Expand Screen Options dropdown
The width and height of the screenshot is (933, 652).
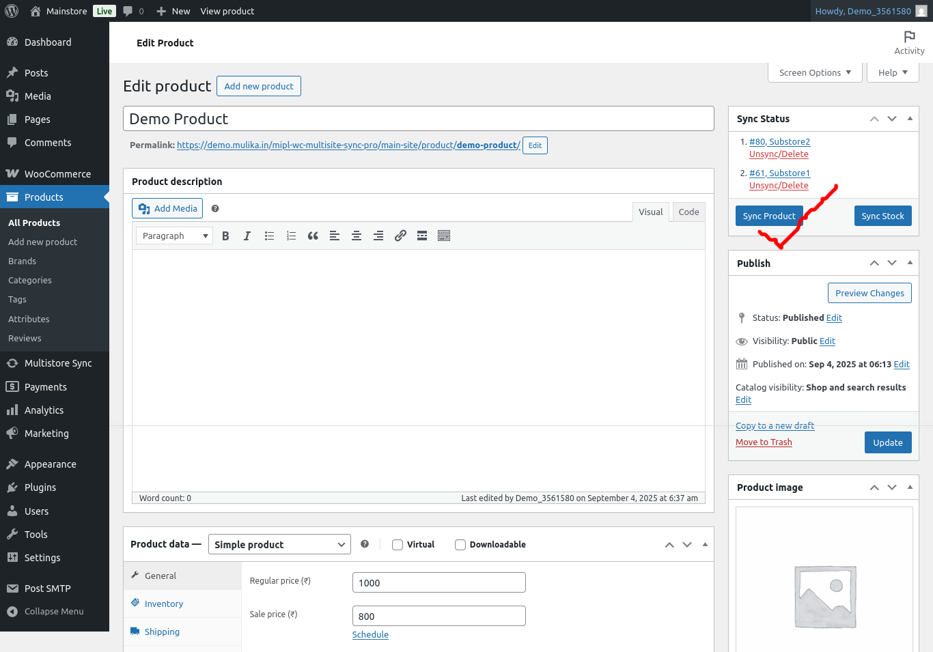click(815, 72)
